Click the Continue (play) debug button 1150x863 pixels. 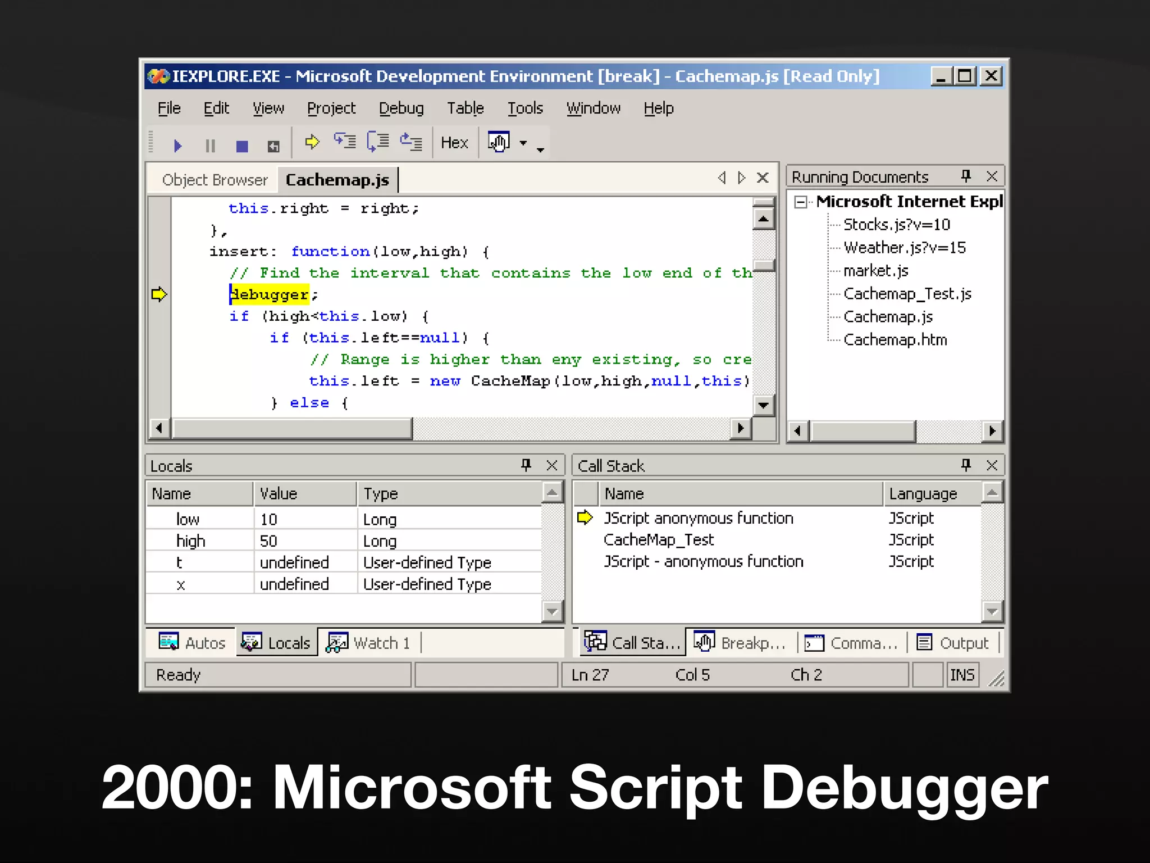(178, 146)
